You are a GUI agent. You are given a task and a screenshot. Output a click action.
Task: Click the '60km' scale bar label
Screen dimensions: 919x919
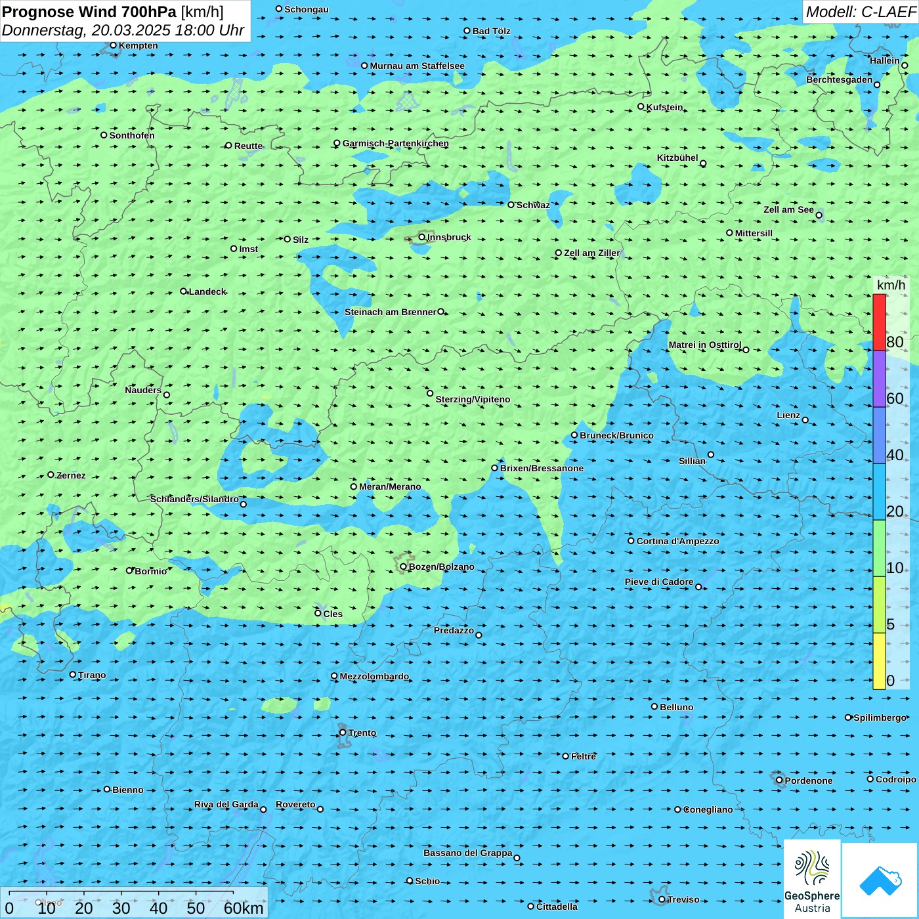pyautogui.click(x=244, y=908)
